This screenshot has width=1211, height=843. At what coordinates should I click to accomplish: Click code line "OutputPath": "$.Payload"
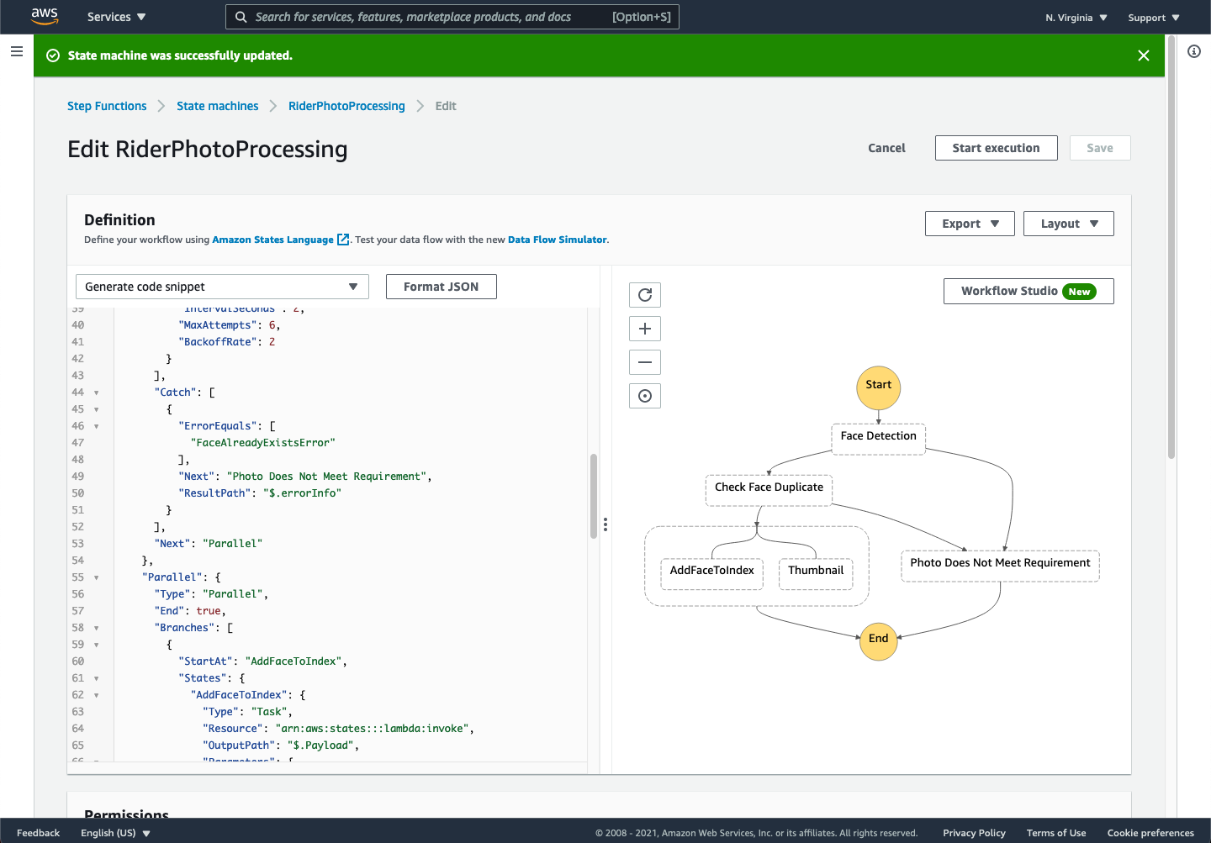(x=281, y=746)
